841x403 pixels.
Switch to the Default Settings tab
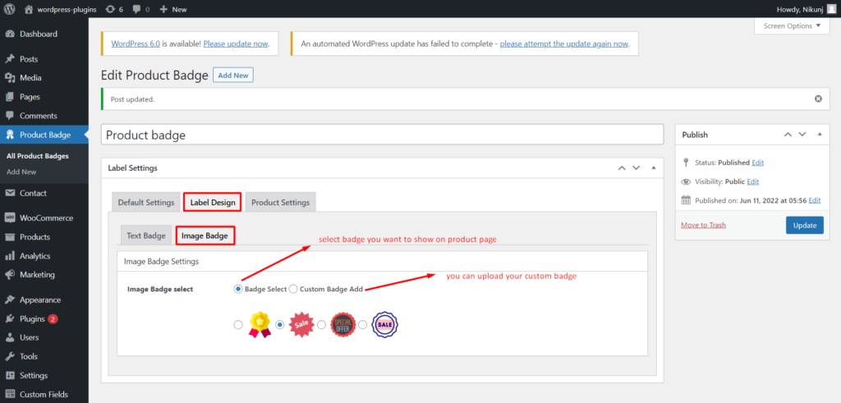146,203
